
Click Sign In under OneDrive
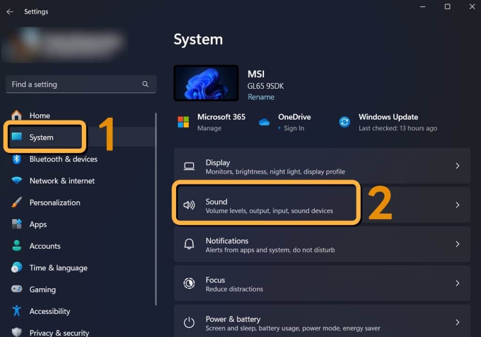(294, 128)
